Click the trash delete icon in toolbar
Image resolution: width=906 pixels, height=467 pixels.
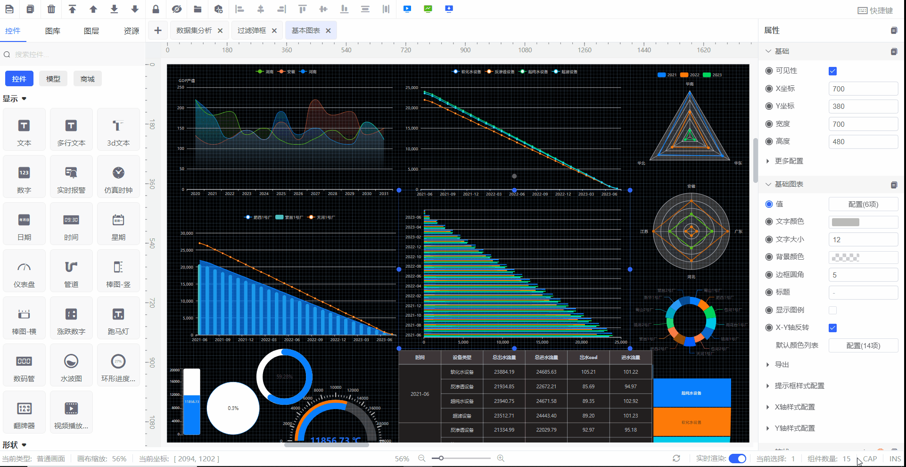pyautogui.click(x=51, y=9)
